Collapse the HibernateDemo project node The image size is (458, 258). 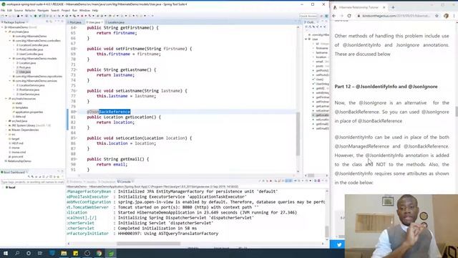[x=2, y=27]
